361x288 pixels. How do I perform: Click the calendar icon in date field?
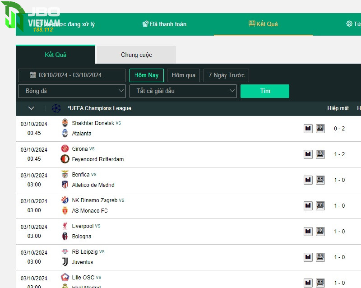pyautogui.click(x=33, y=75)
